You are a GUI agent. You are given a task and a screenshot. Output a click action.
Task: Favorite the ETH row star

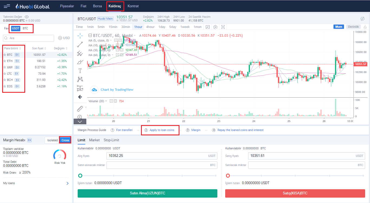(x=5, y=61)
